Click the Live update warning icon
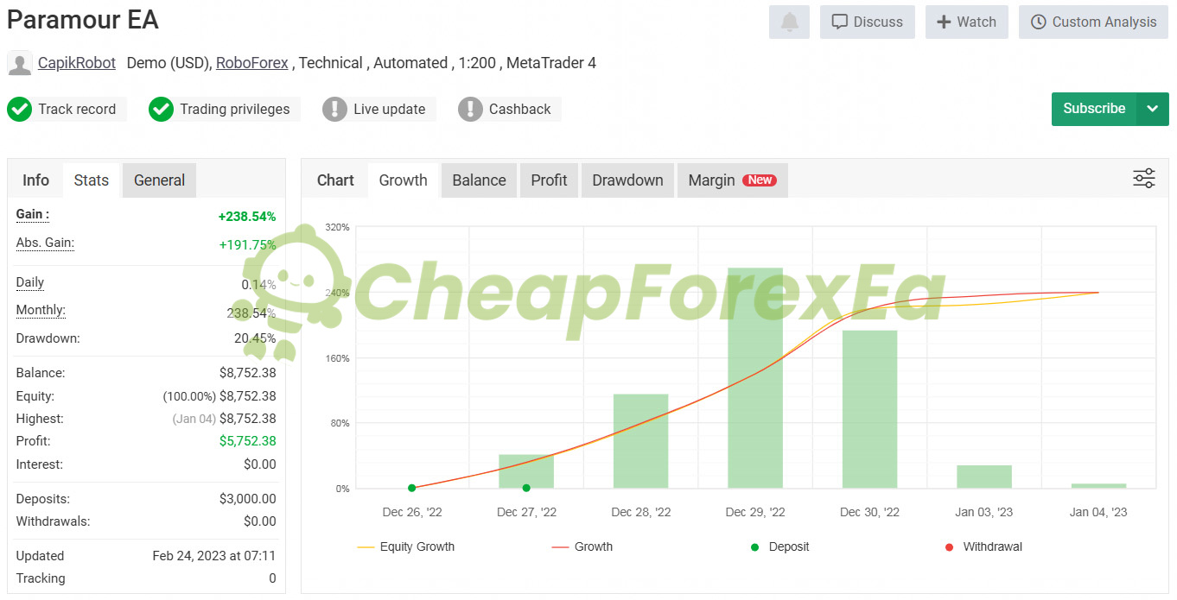Screen dimensions: 1177x600 [334, 110]
